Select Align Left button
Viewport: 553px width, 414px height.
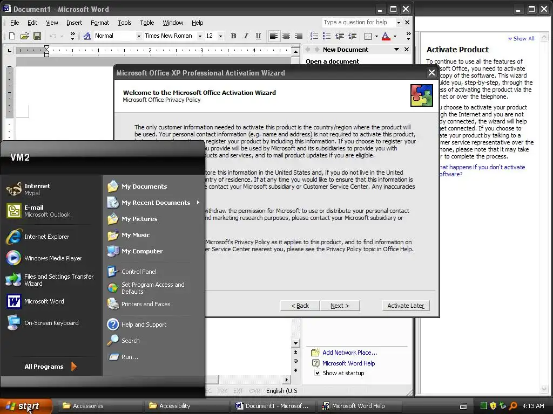tap(273, 36)
